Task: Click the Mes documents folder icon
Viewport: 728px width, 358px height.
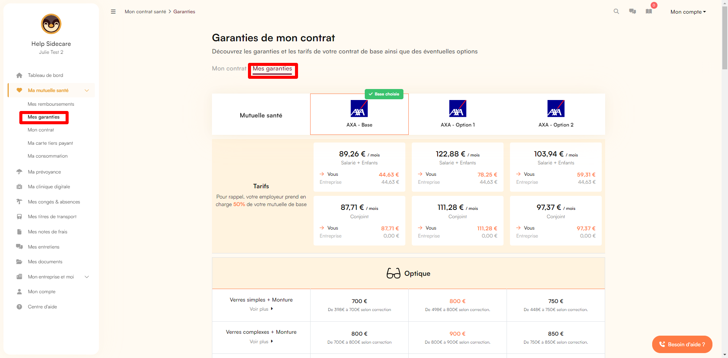Action: pos(19,262)
